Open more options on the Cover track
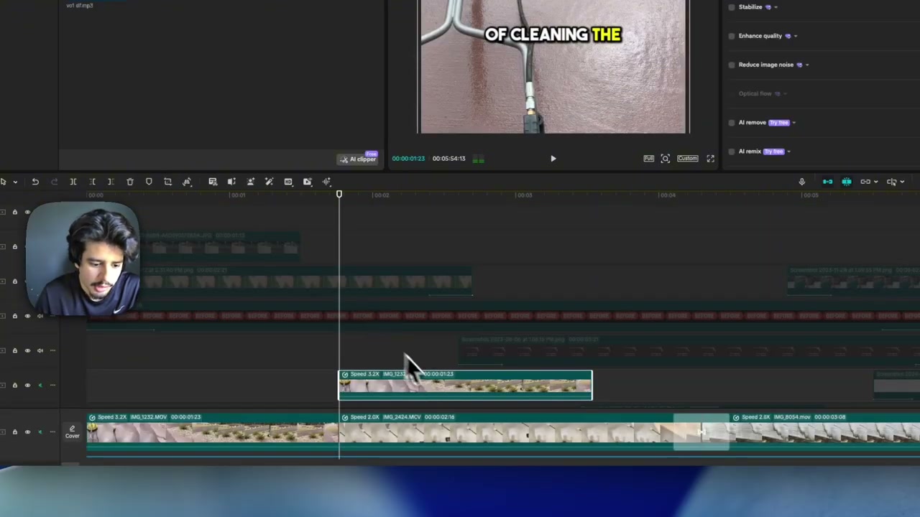The image size is (920, 517). pos(52,432)
